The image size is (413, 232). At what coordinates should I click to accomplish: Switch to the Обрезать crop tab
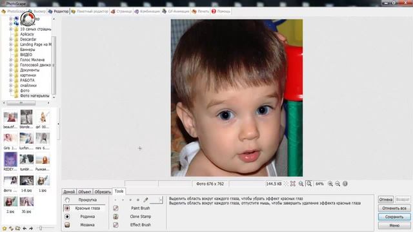click(103, 192)
